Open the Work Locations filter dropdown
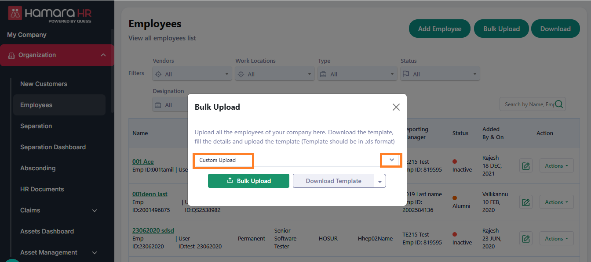Image resolution: width=591 pixels, height=262 pixels. pos(310,74)
